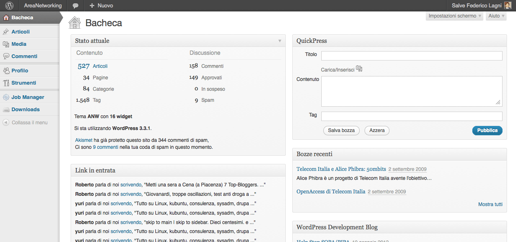Open the Bacheca menu item
The image size is (516, 242).
(x=30, y=18)
